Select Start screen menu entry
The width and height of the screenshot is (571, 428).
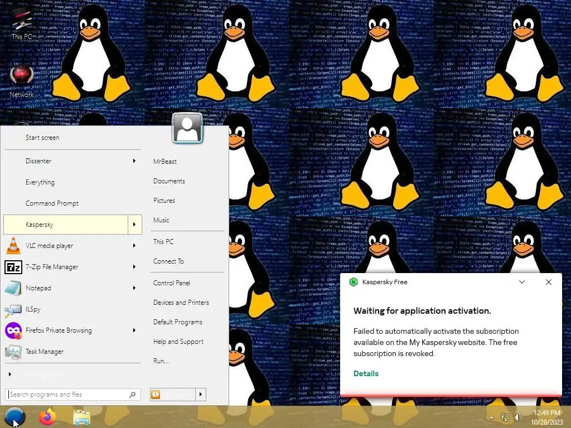click(x=42, y=138)
